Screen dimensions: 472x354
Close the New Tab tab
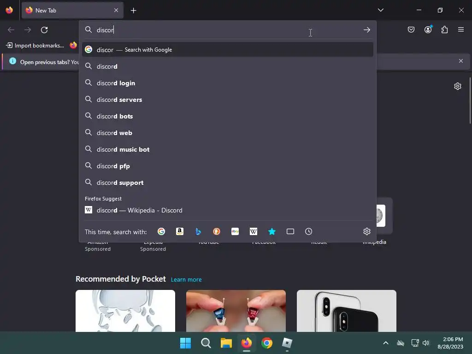pyautogui.click(x=116, y=10)
